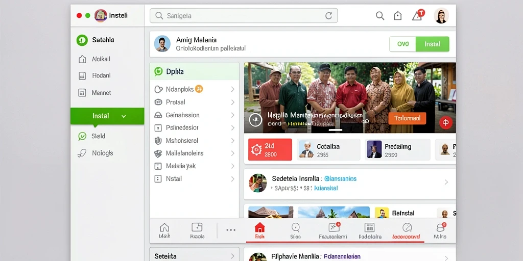
Task: Expand the Melslia yak row chevron
Action: 232,166
